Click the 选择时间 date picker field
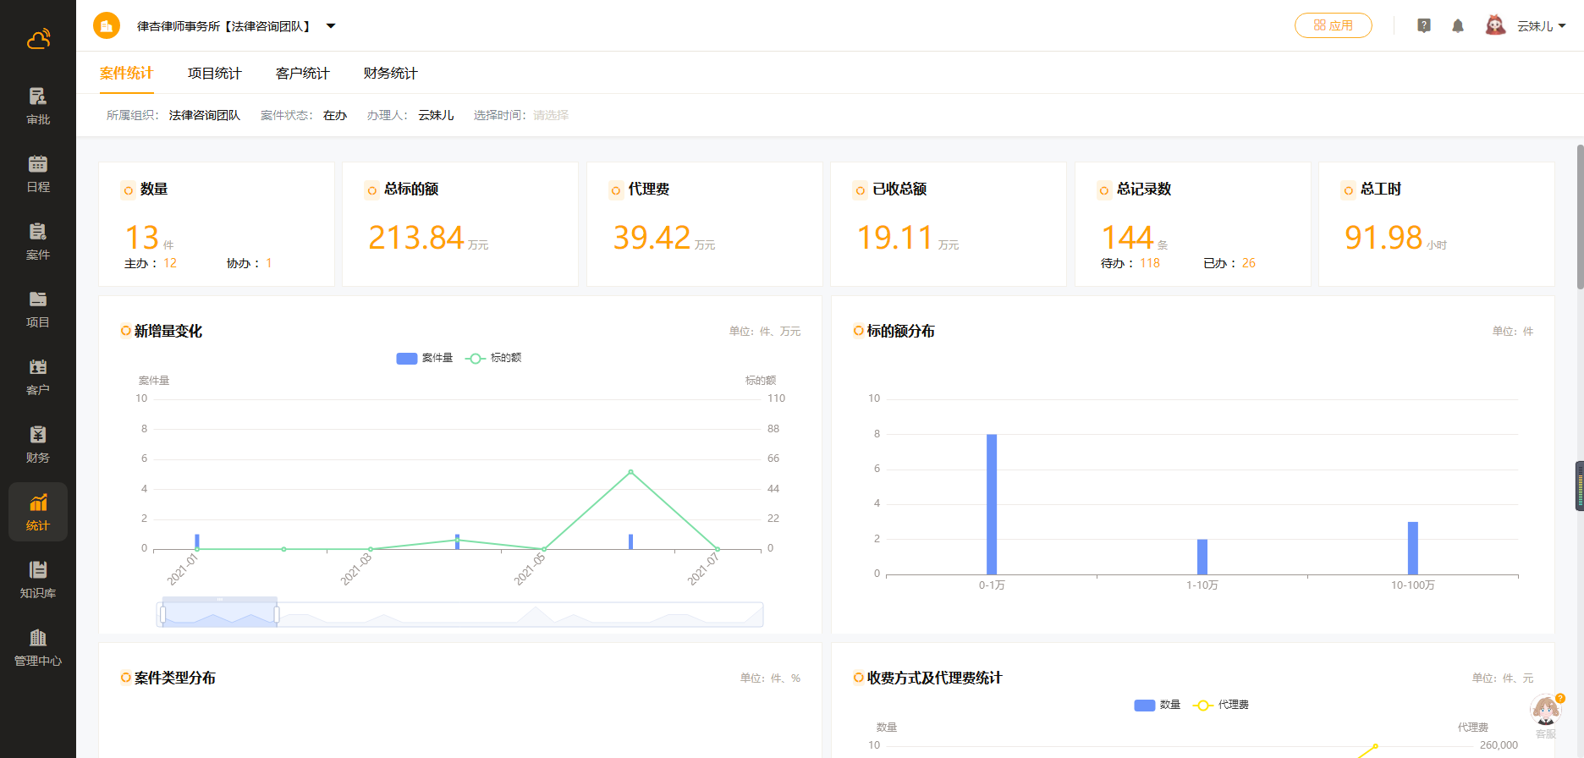The image size is (1584, 758). click(x=551, y=115)
